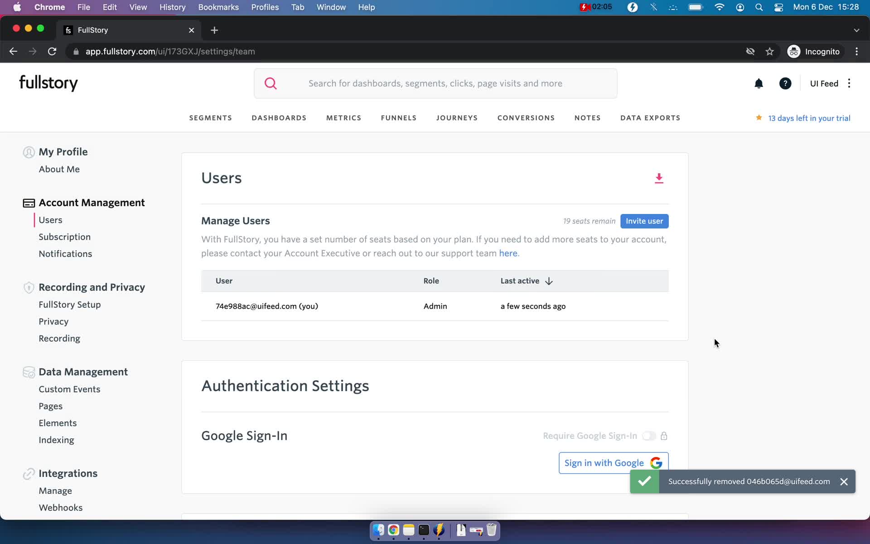This screenshot has width=870, height=544.
Task: Open Control Center in the menu bar
Action: pyautogui.click(x=778, y=7)
